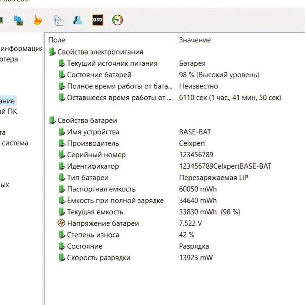Click the value 33830 mWh (98 %)

point(210,212)
